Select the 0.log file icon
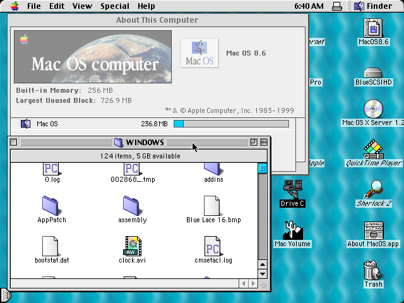 point(50,169)
